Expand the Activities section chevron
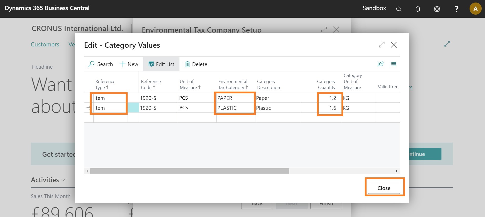The height and width of the screenshot is (217, 485). 63,180
